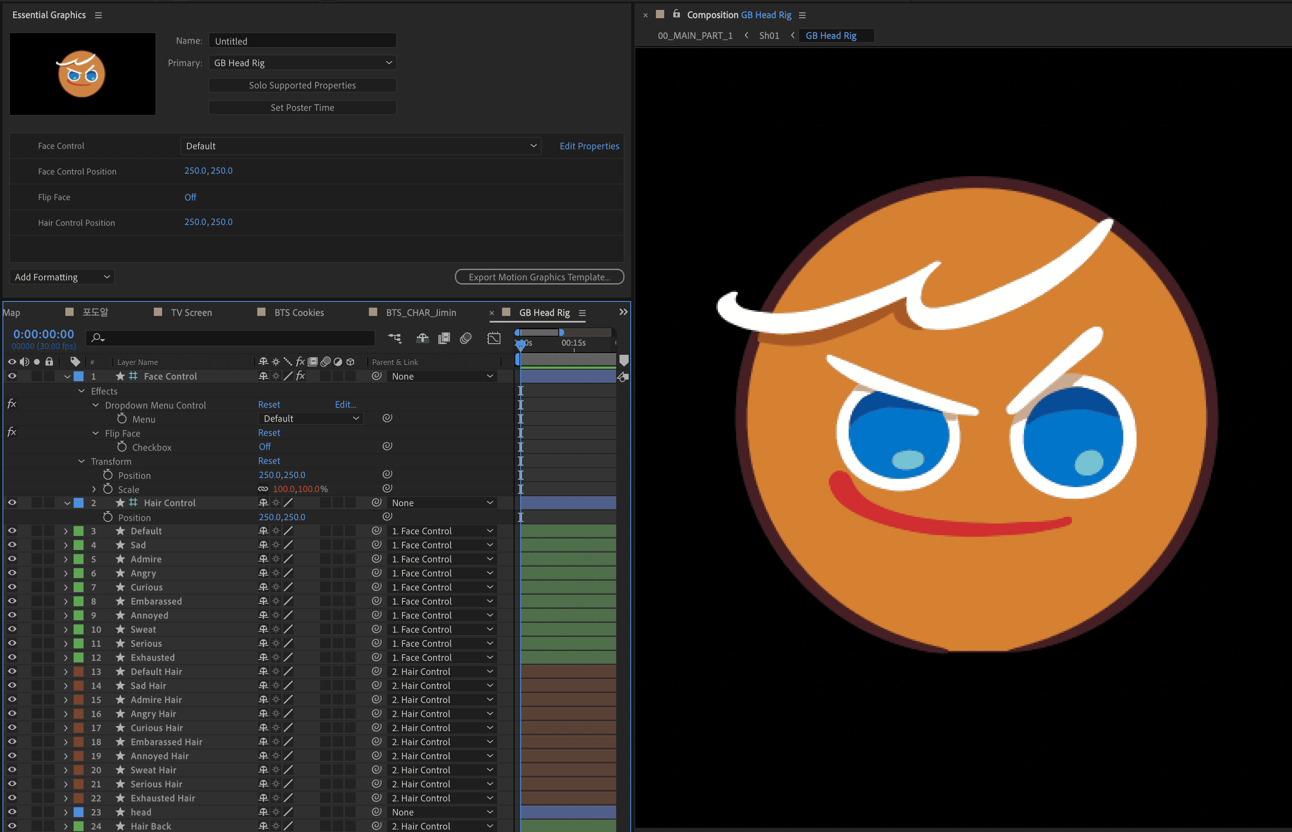This screenshot has width=1292, height=832.
Task: Open the Face Control Default dropdown
Action: pos(360,146)
